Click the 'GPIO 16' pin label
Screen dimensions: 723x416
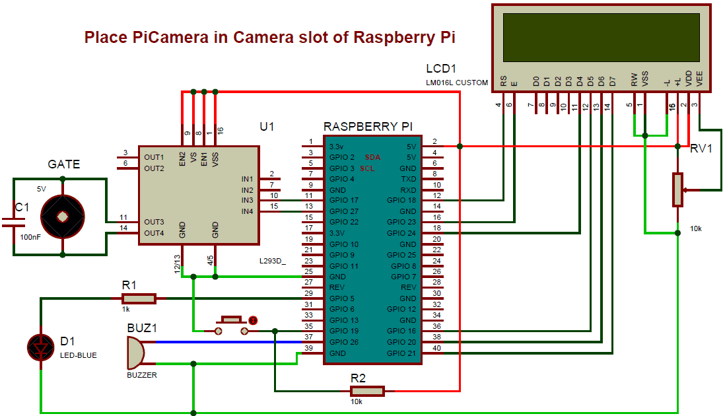pyautogui.click(x=401, y=331)
